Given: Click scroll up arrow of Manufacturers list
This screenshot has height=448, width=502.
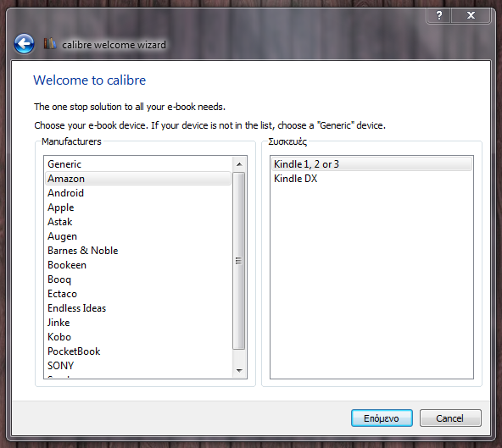Looking at the screenshot, I should [239, 164].
